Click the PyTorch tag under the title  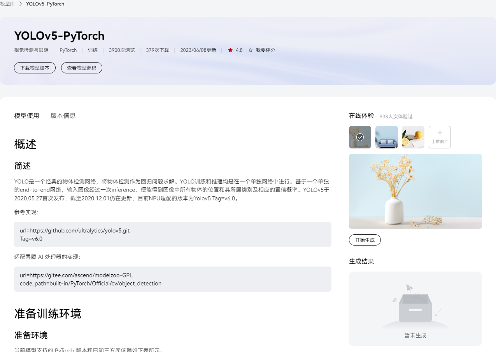(x=68, y=50)
